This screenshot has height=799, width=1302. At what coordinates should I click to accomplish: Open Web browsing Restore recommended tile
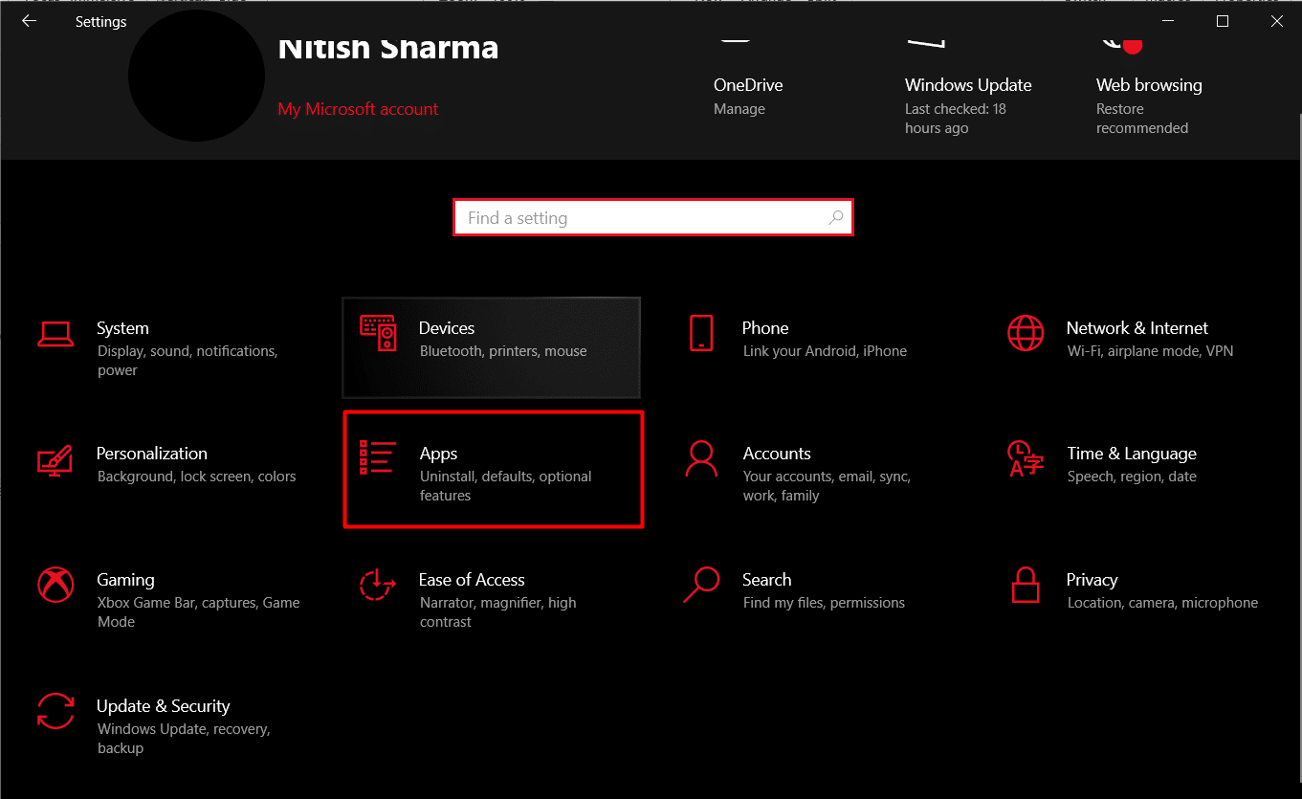pos(1149,105)
